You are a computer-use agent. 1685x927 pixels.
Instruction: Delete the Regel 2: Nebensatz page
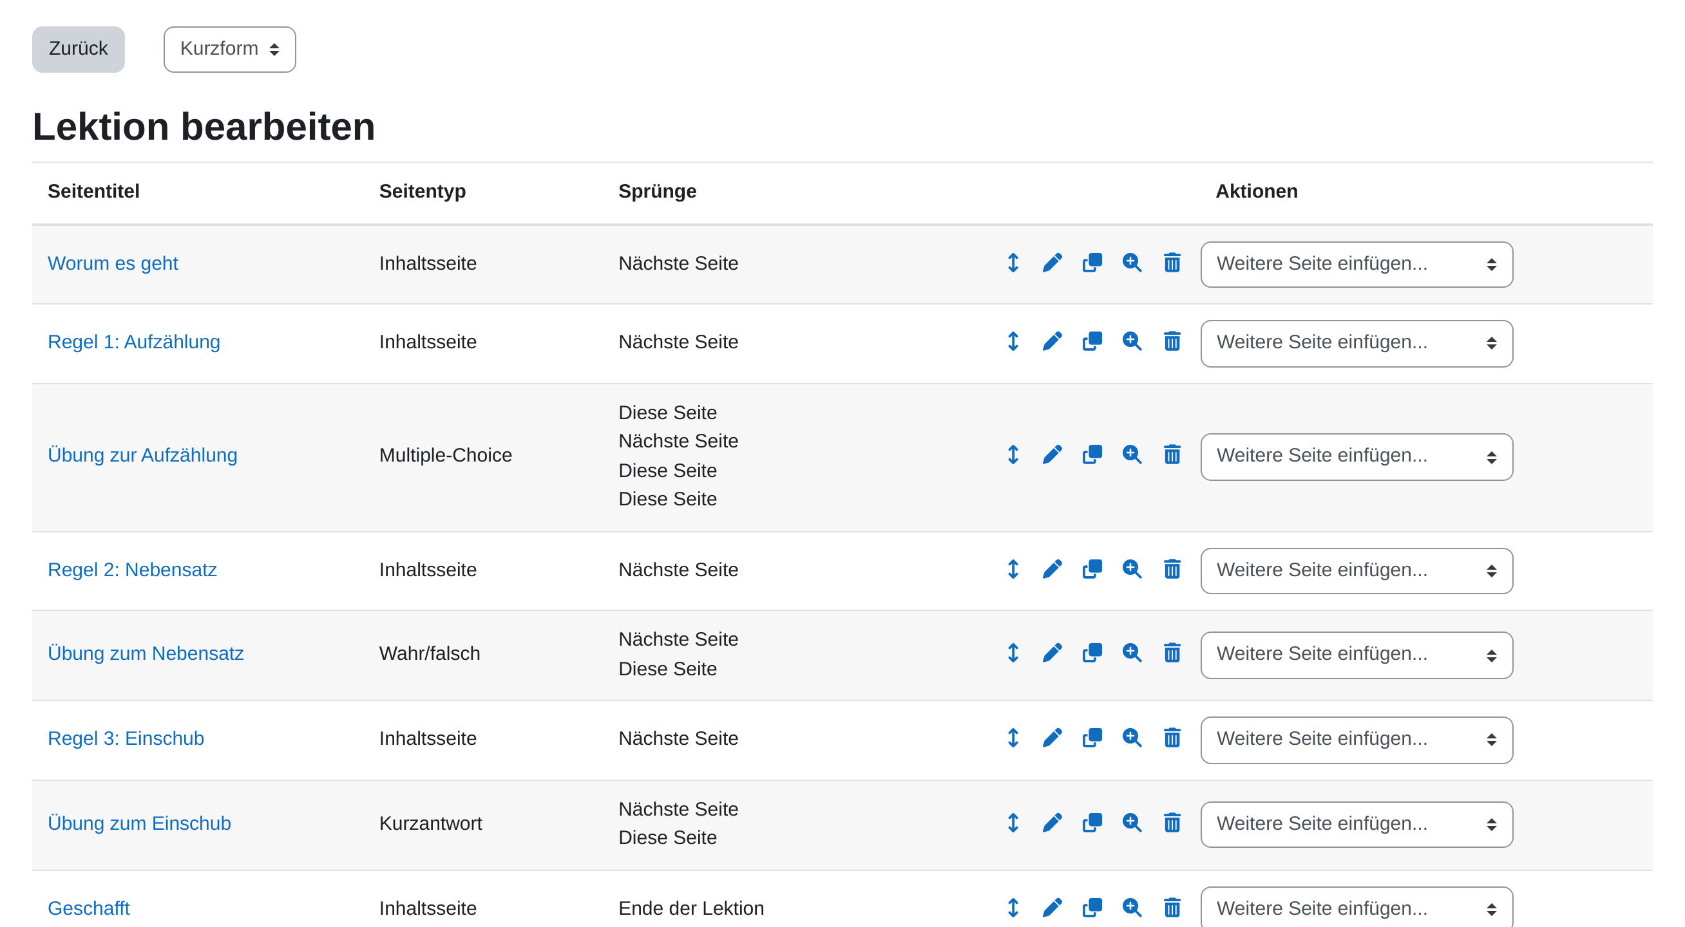point(1172,570)
